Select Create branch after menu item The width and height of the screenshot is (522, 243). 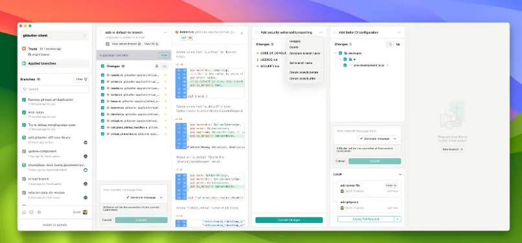click(x=302, y=78)
